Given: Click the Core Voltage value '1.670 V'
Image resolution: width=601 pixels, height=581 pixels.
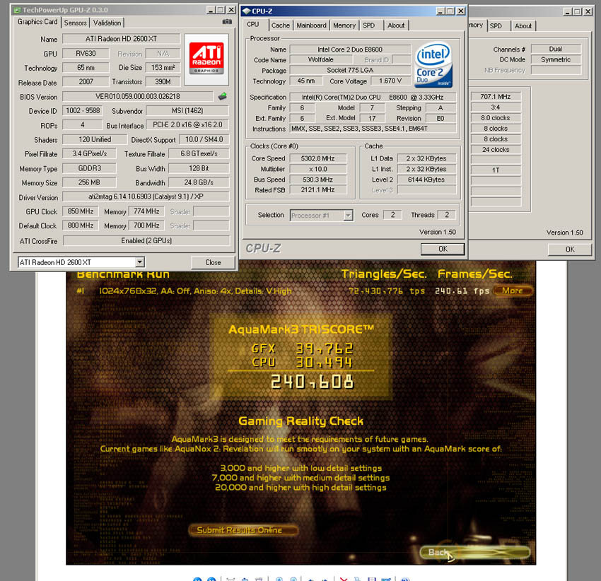Looking at the screenshot, I should pos(390,81).
